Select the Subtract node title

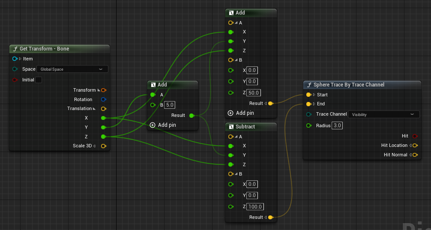[x=245, y=127]
